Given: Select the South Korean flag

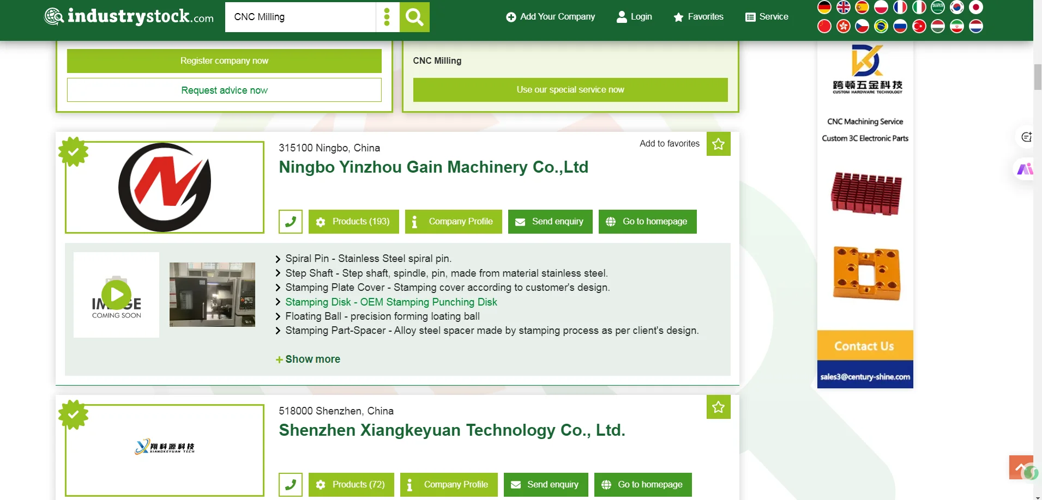Looking at the screenshot, I should pyautogui.click(x=957, y=7).
